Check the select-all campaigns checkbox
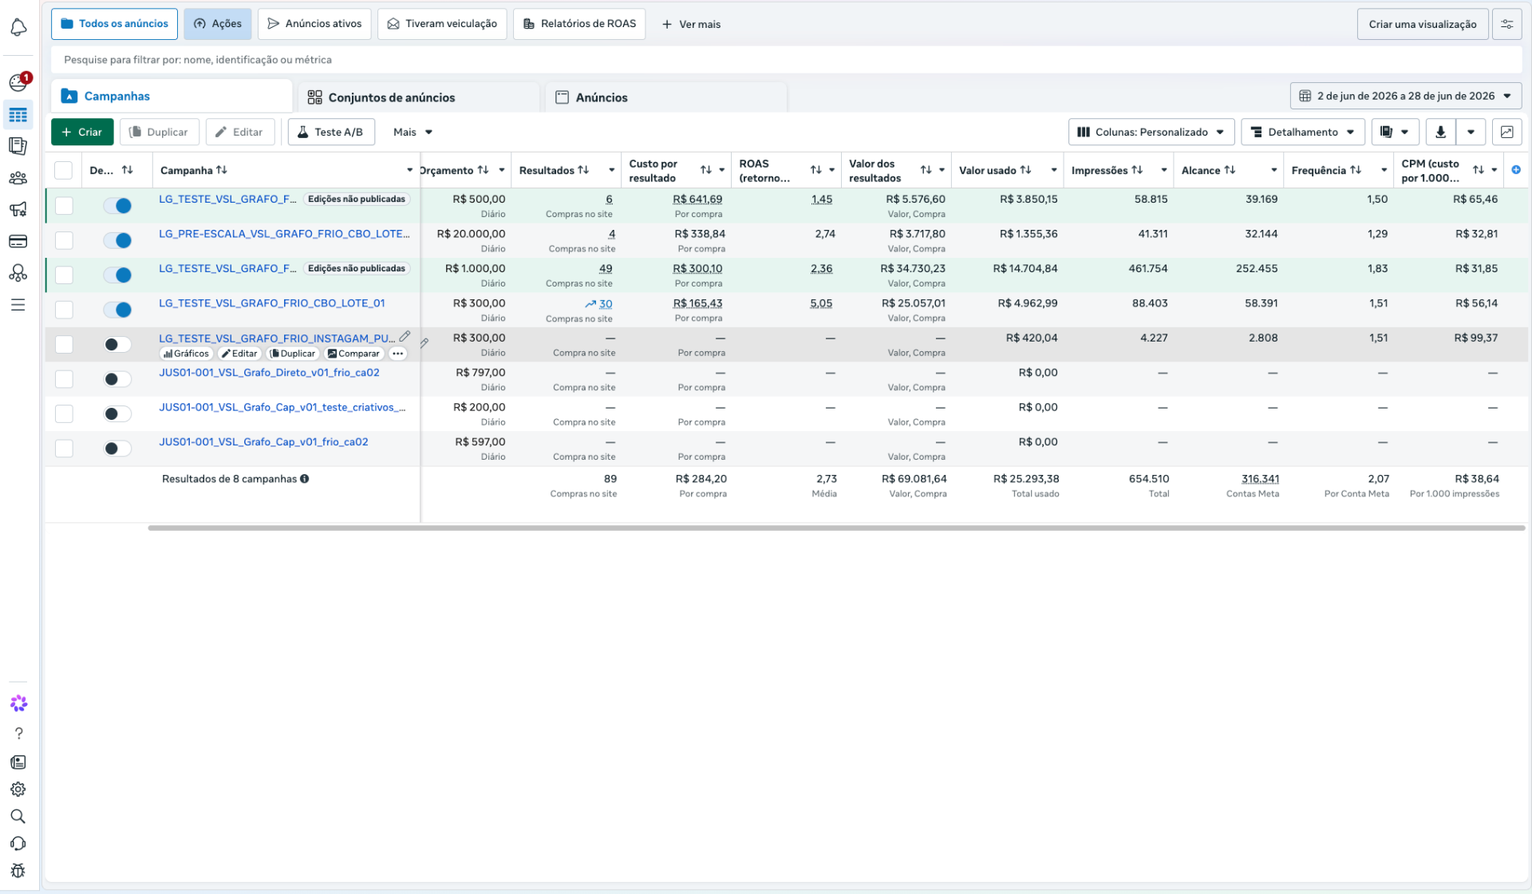The image size is (1532, 894). 64,170
